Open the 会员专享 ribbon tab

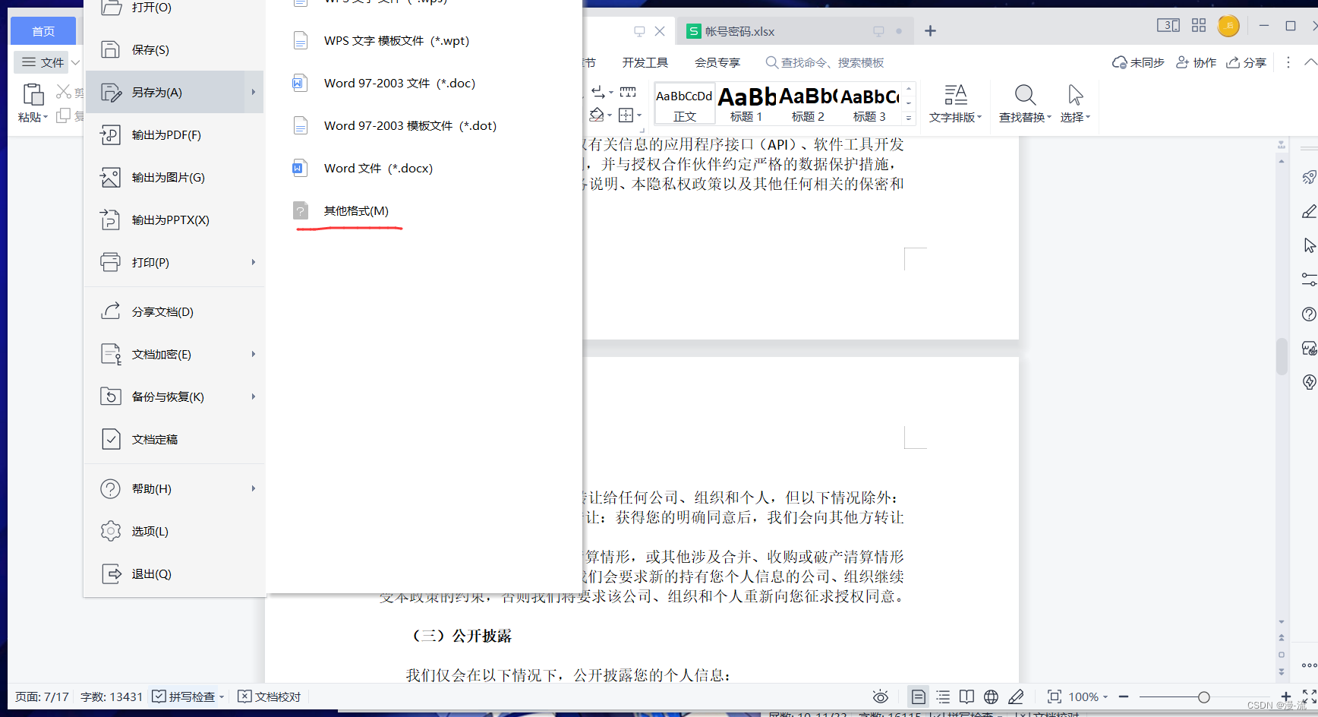(x=717, y=62)
